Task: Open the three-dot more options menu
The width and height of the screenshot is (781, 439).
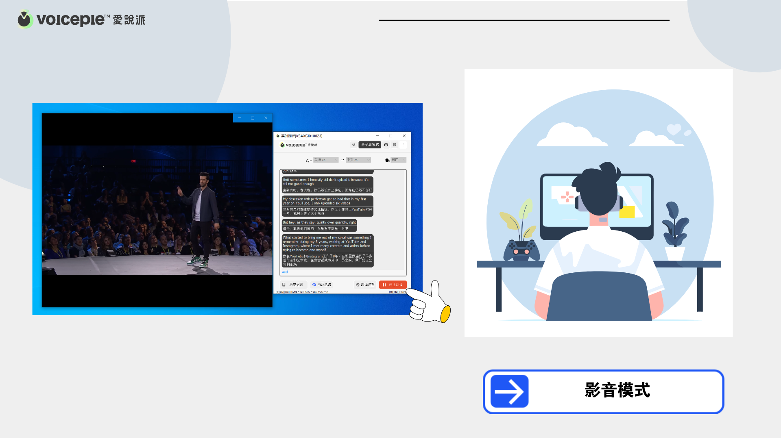Action: (403, 145)
